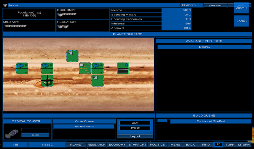The height and width of the screenshot is (149, 254).
Task: Open the game MENU
Action: [x=175, y=145]
